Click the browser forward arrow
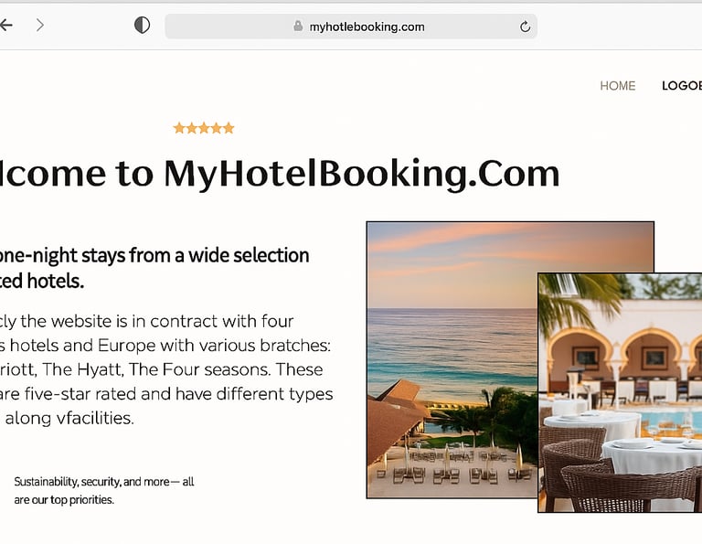The height and width of the screenshot is (544, 702). pos(40,25)
